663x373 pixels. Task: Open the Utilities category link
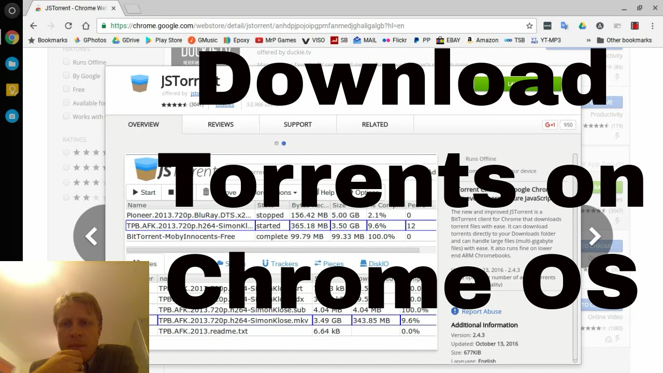(225, 105)
